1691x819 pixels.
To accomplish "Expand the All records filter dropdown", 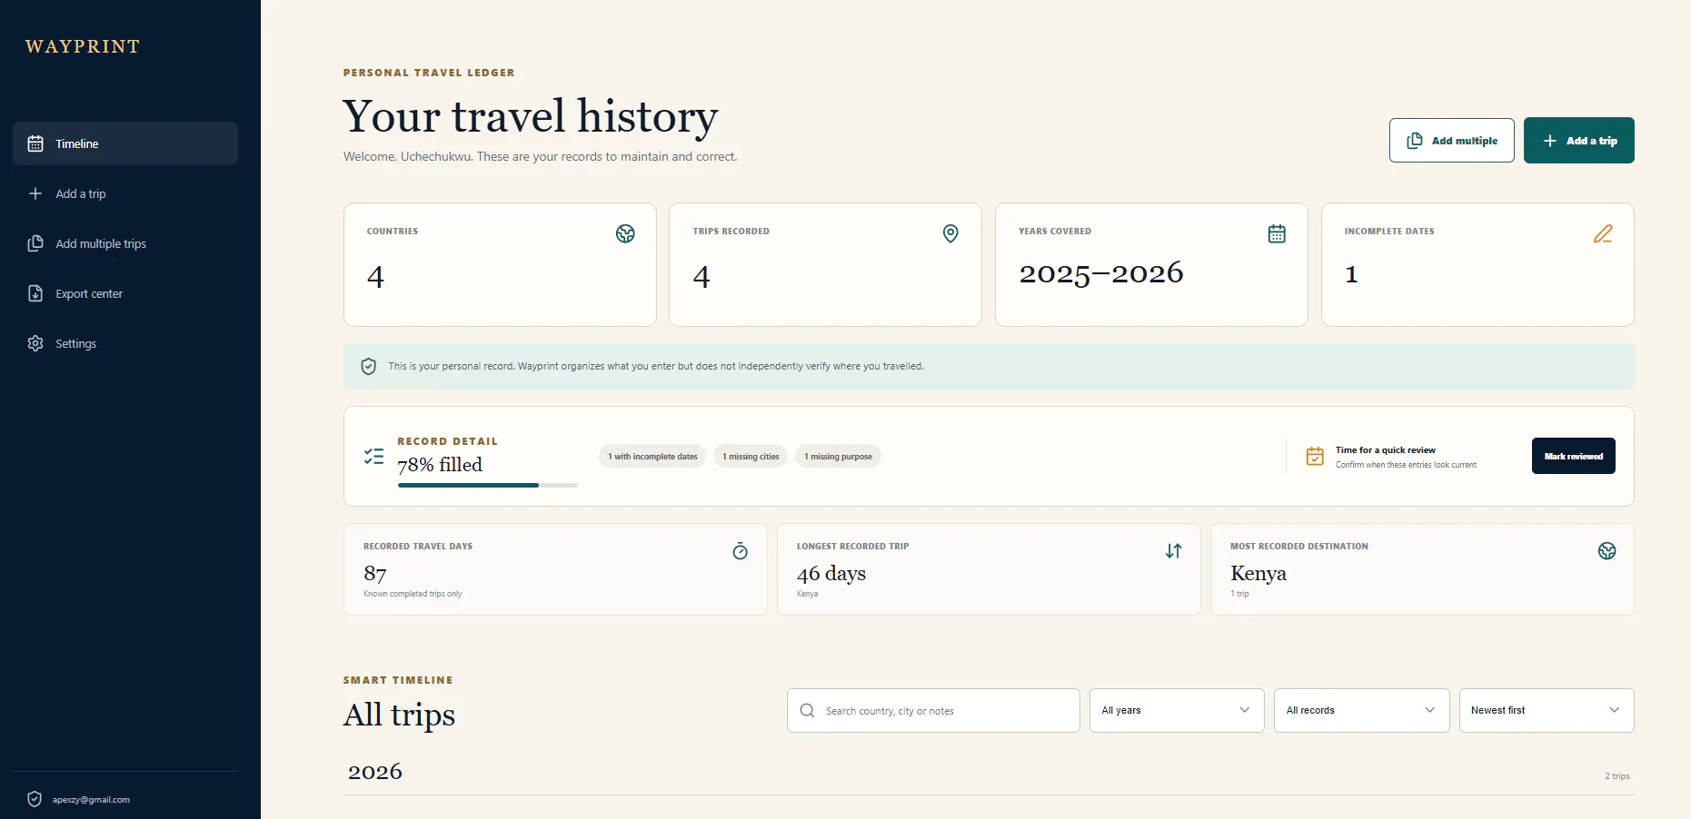I will tap(1361, 710).
